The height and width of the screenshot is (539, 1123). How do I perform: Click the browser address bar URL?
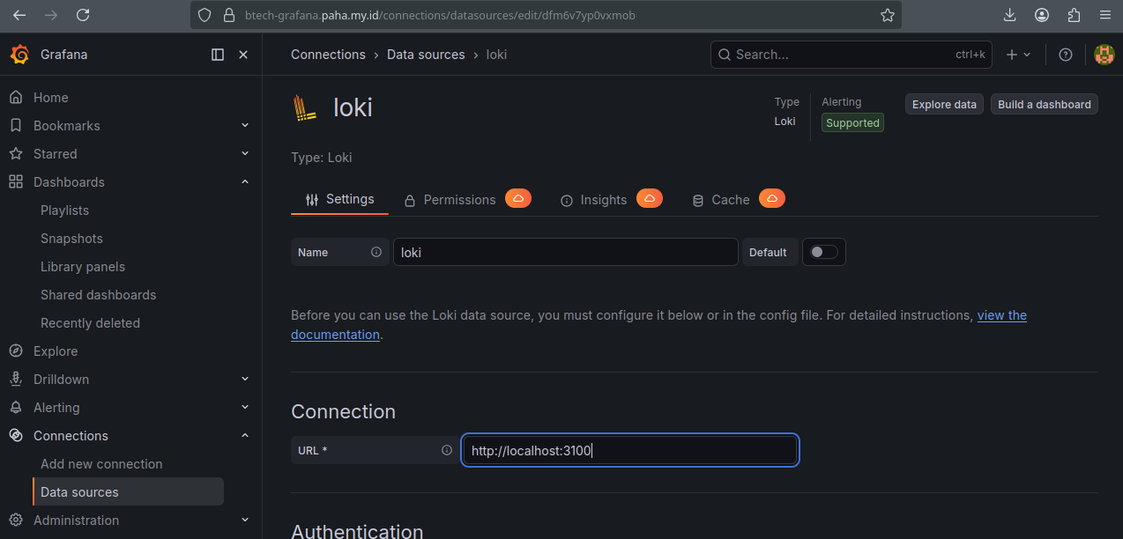coord(440,15)
